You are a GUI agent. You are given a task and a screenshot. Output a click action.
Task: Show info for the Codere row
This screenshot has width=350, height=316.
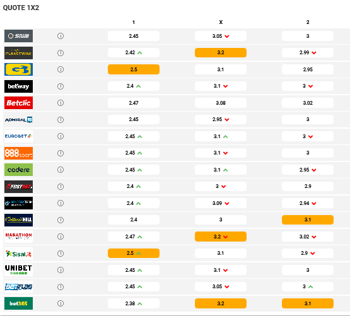pos(61,170)
